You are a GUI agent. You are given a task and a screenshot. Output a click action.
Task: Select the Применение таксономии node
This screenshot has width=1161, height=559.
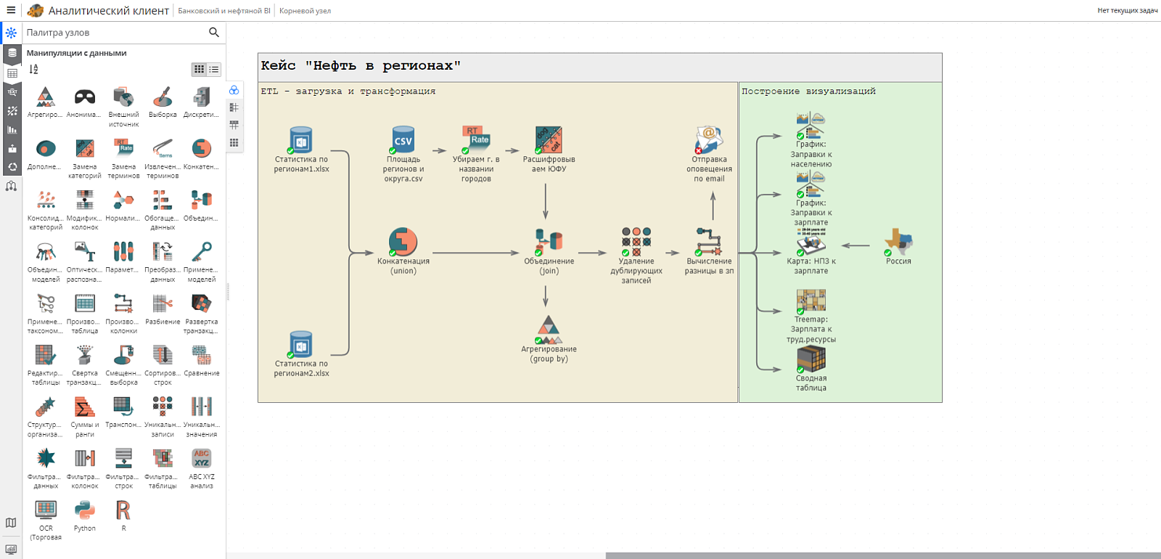tap(46, 303)
